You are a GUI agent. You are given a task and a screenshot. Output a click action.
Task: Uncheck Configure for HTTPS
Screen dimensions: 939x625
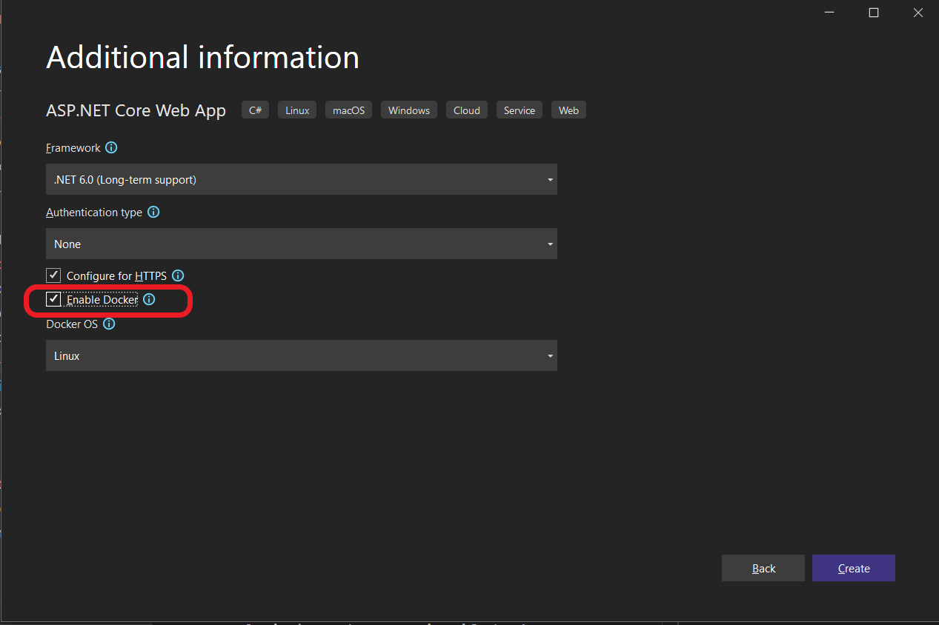pos(53,275)
